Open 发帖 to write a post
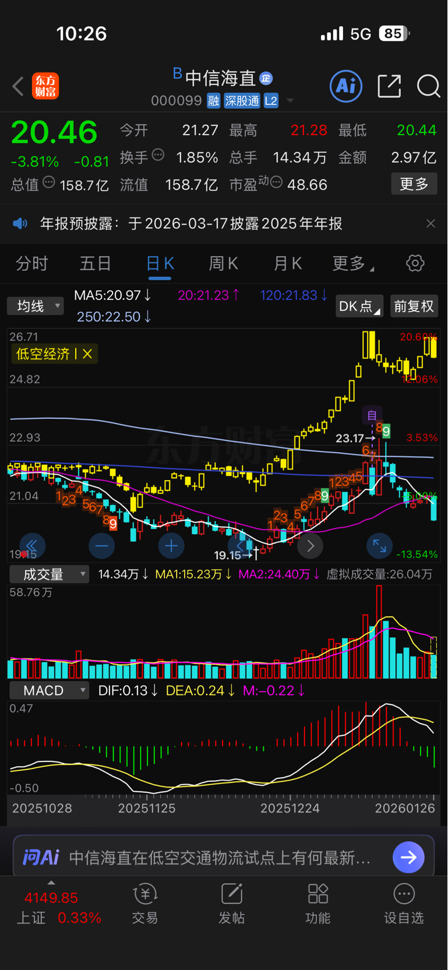The image size is (448, 970). (231, 904)
